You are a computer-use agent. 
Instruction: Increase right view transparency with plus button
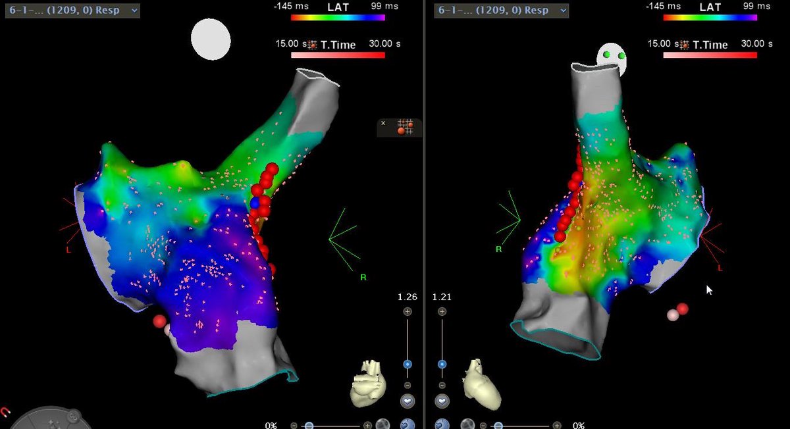[557, 426]
